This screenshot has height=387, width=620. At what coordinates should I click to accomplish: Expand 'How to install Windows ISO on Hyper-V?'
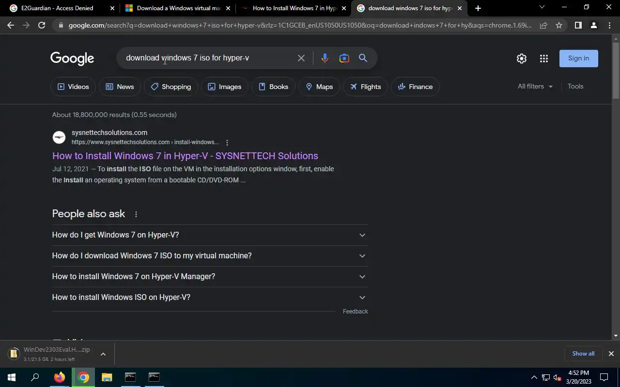pyautogui.click(x=210, y=298)
